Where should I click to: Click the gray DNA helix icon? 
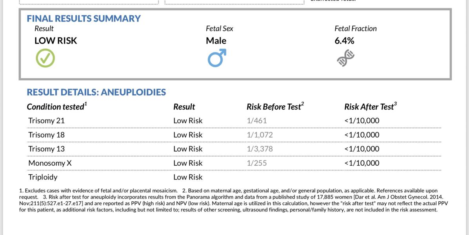pyautogui.click(x=345, y=58)
